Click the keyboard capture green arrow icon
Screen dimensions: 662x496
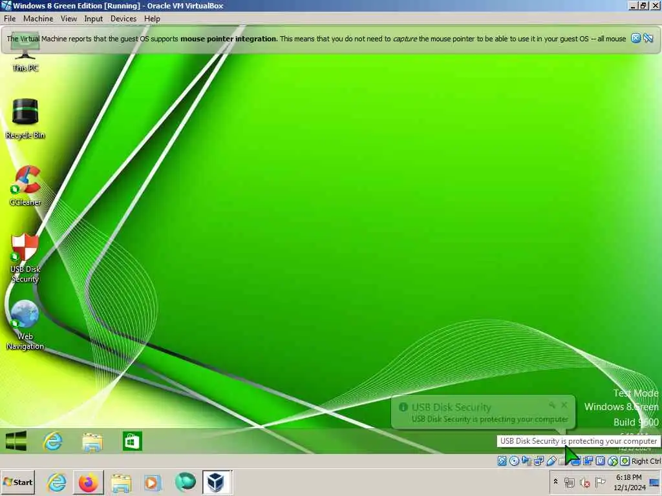coord(625,461)
